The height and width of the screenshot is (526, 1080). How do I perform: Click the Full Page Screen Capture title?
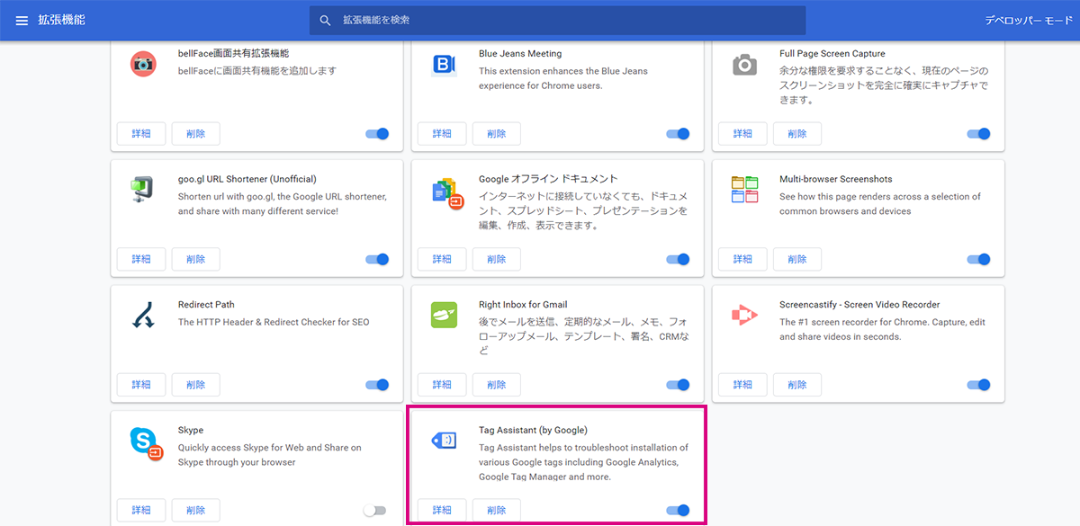pyautogui.click(x=832, y=53)
